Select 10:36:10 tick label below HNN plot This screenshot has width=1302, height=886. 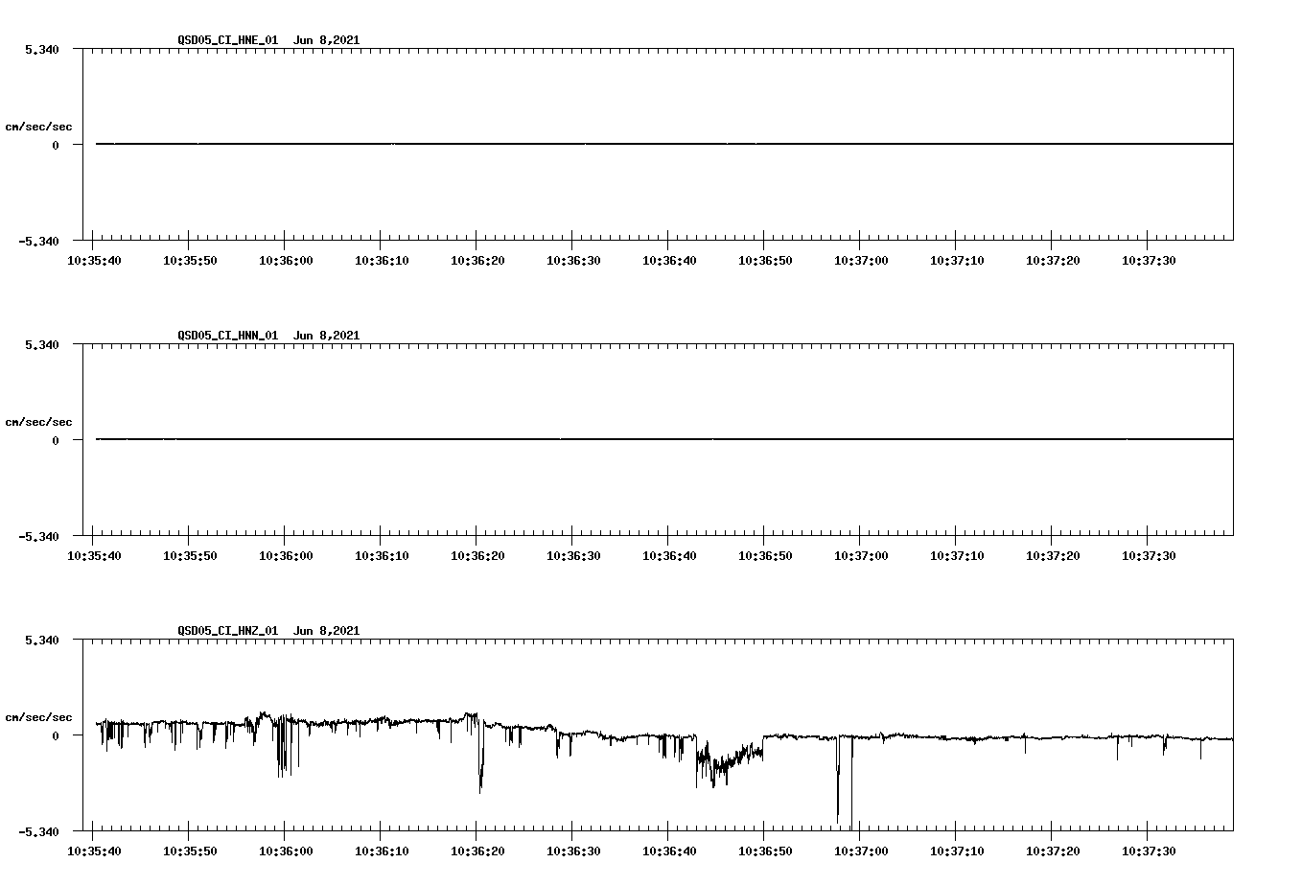pyautogui.click(x=382, y=556)
